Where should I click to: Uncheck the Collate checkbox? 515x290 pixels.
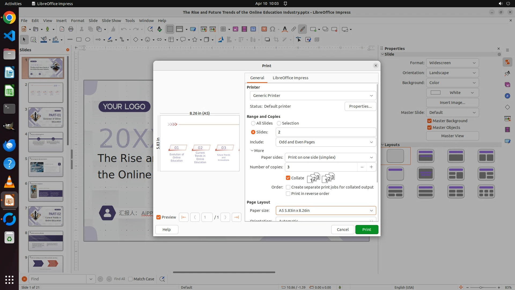click(x=288, y=178)
